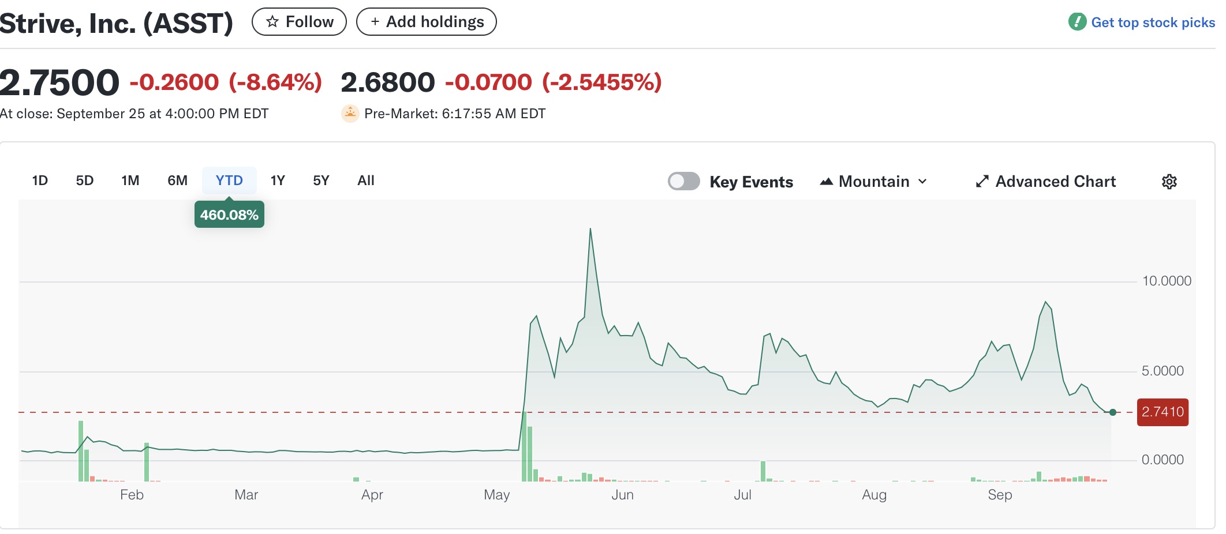
Task: Click the Sep axis label
Action: click(x=1000, y=495)
